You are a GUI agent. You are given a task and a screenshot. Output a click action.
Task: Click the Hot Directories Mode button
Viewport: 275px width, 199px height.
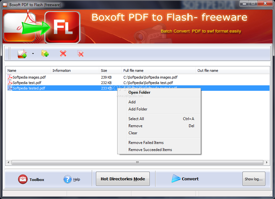pos(123,179)
